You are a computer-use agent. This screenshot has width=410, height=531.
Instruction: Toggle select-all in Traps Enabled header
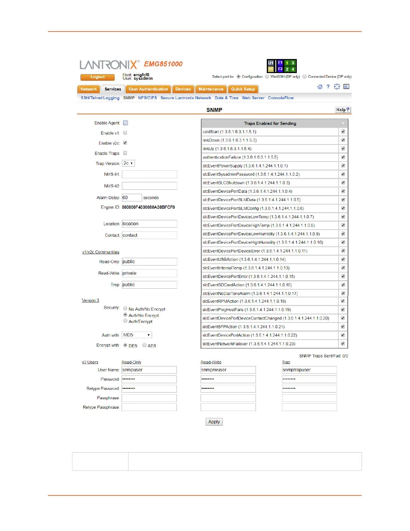343,123
